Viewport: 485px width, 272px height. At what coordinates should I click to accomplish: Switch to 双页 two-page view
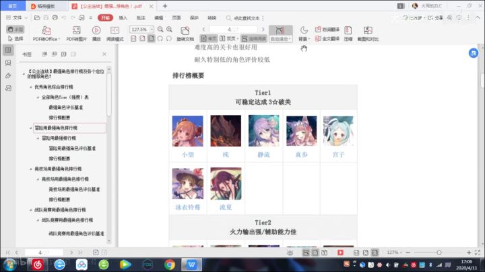[228, 38]
